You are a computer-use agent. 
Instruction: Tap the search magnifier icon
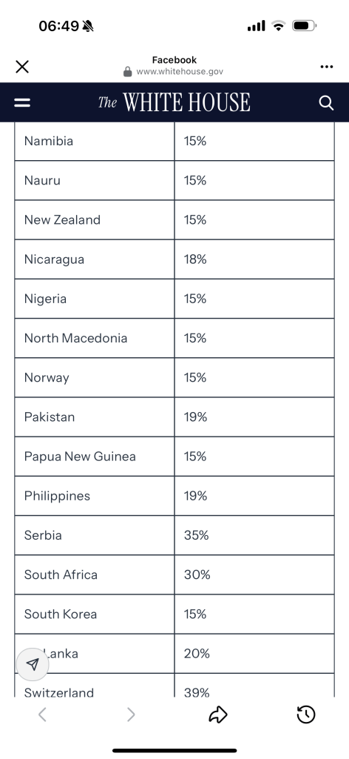(326, 102)
